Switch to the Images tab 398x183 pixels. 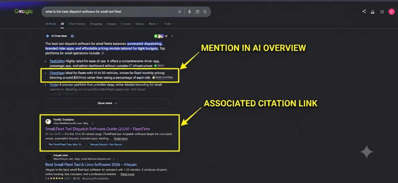point(112,24)
